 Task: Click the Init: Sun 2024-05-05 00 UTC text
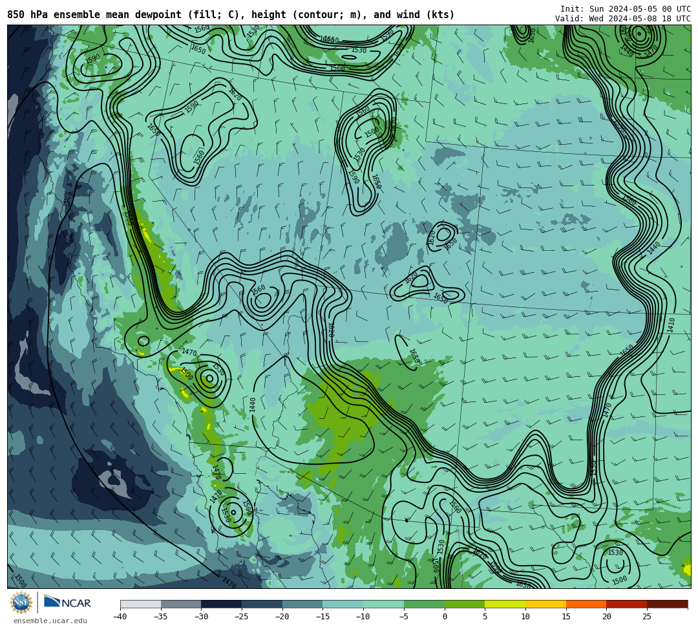click(626, 9)
